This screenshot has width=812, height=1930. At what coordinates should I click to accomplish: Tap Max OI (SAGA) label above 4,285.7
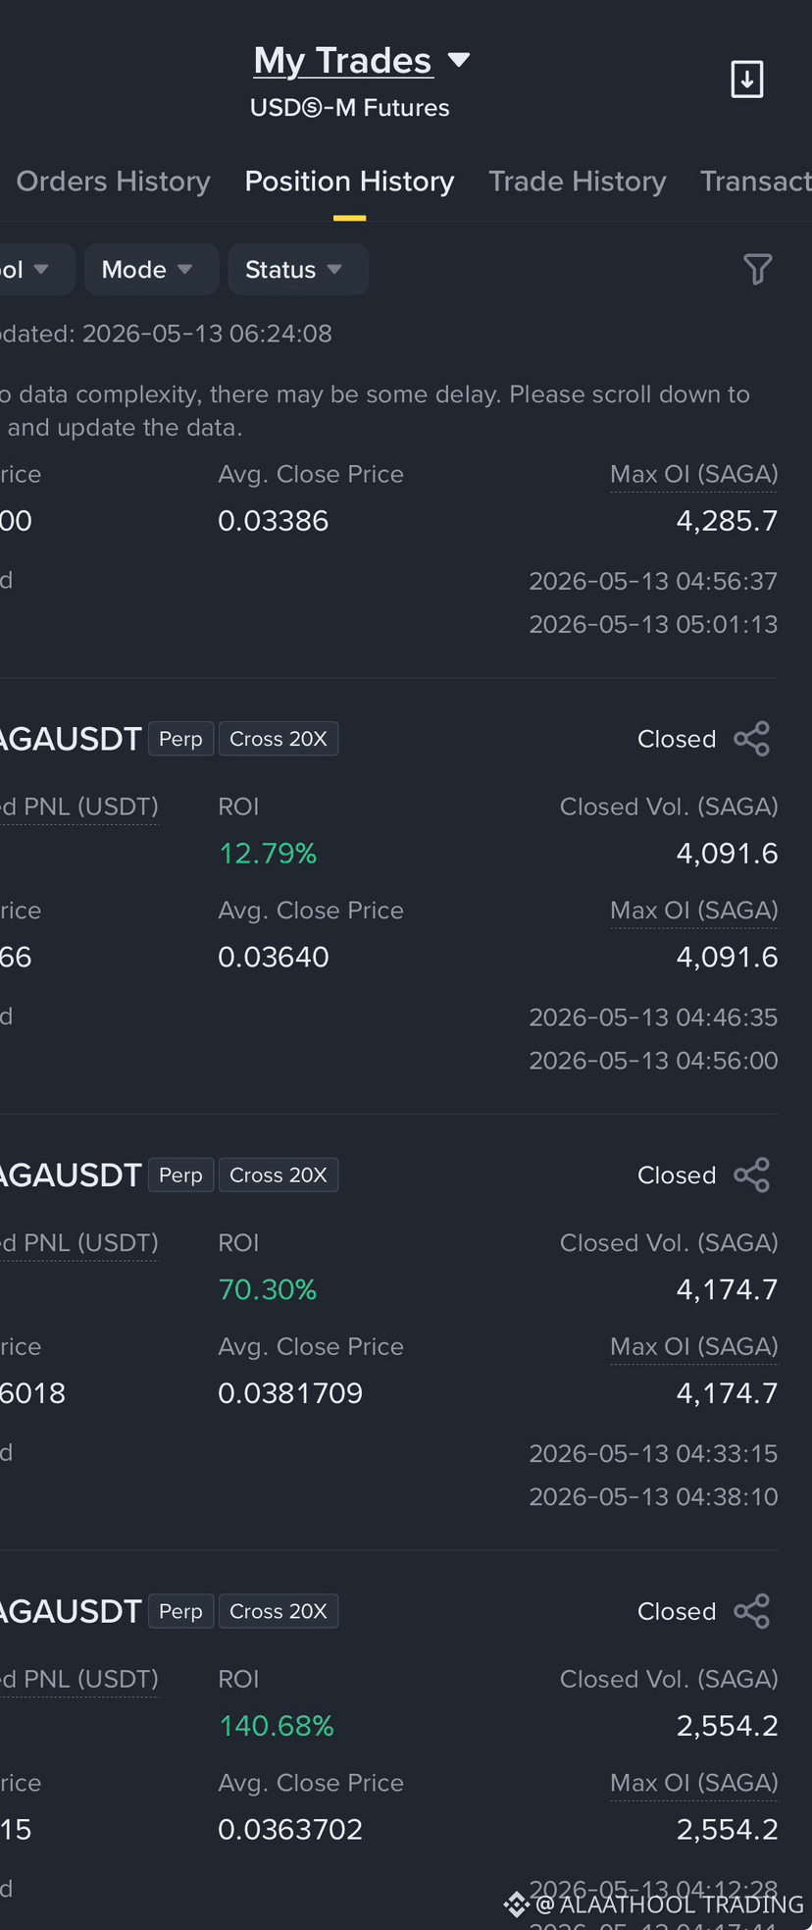694,475
